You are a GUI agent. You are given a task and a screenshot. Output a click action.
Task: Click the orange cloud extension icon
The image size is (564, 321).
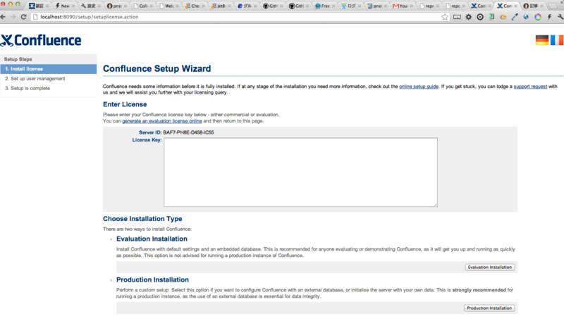point(503,17)
